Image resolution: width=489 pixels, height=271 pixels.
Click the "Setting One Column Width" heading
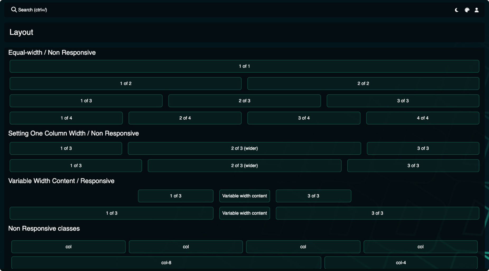point(73,133)
